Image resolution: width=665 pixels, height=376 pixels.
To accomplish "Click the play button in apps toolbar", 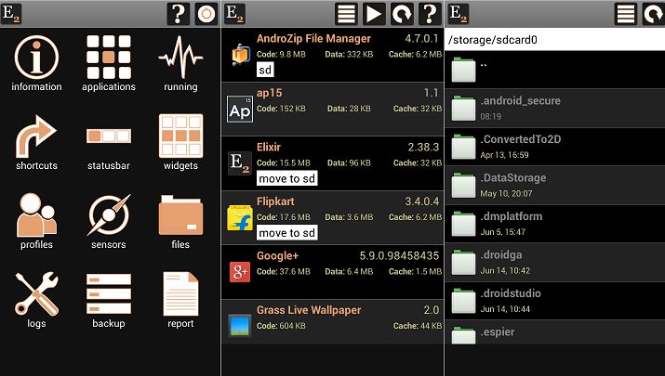I will click(x=374, y=14).
